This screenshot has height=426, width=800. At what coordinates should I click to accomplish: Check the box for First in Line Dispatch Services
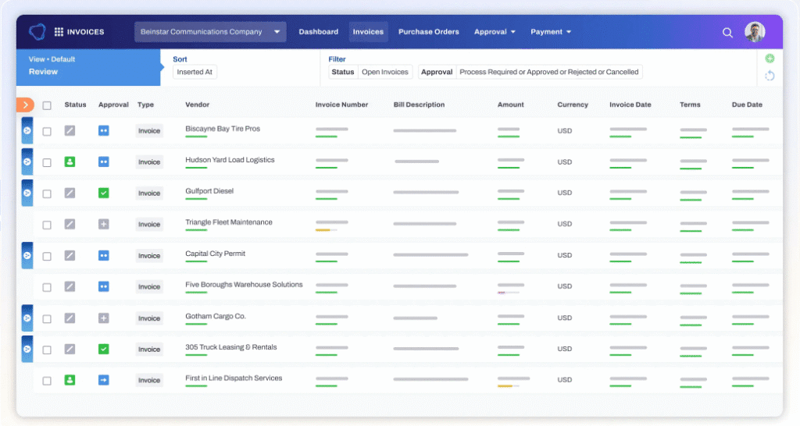tap(47, 382)
